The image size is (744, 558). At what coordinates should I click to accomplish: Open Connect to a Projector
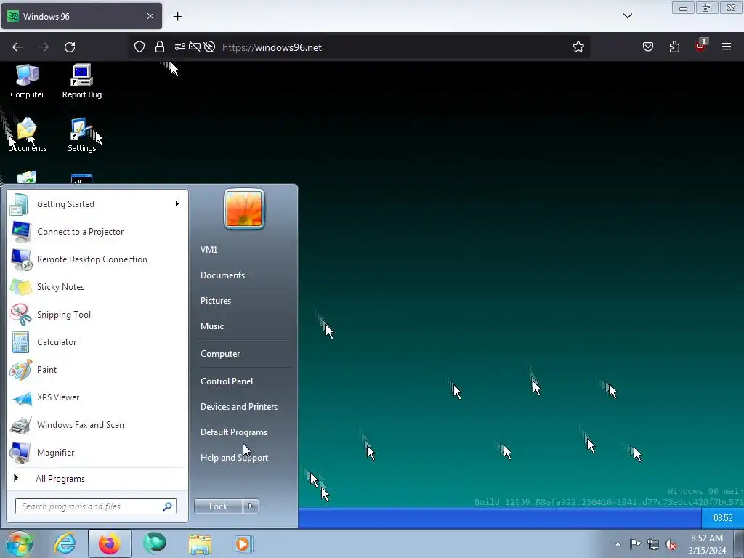(x=97, y=232)
